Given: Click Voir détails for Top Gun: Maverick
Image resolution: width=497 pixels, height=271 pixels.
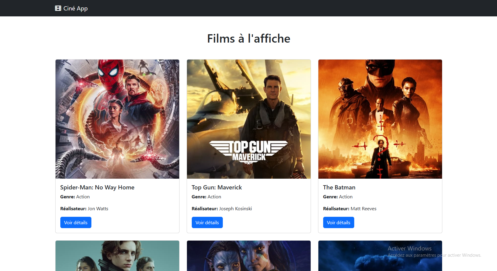Looking at the screenshot, I should (x=207, y=222).
